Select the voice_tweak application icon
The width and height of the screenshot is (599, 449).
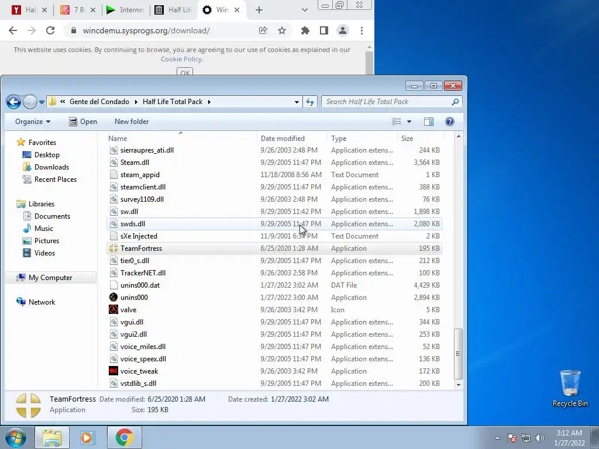(113, 371)
